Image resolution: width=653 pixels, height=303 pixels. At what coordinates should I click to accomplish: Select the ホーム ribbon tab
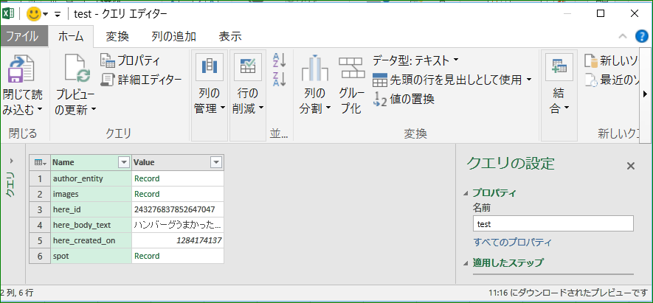tap(70, 37)
